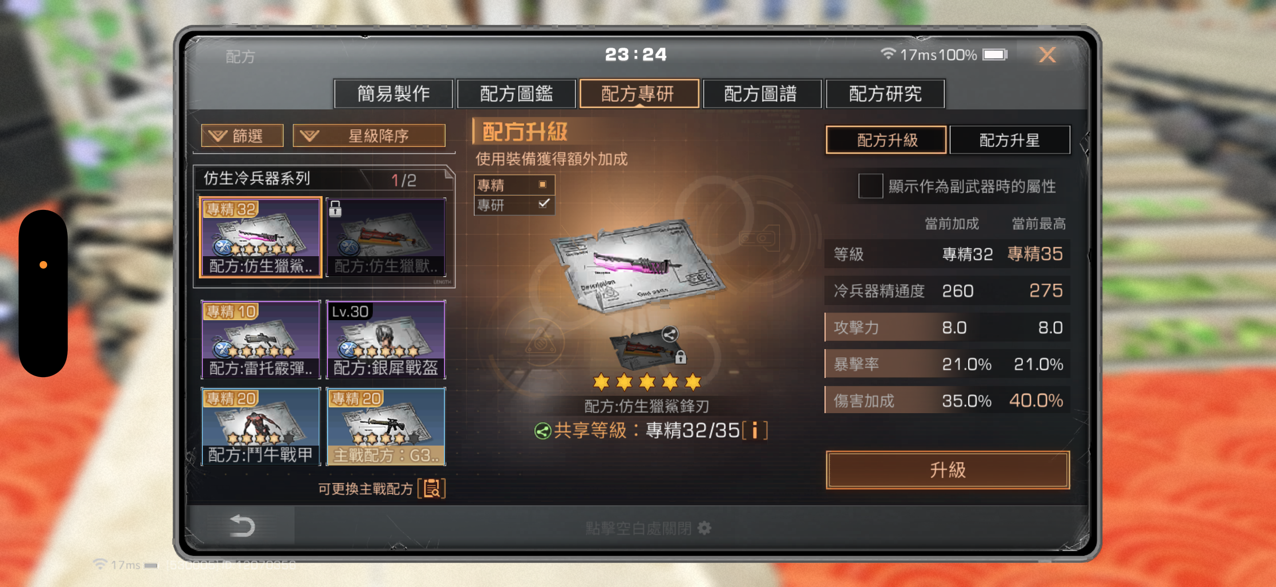This screenshot has height=587, width=1276.
Task: Close the recipe window with X
Action: tap(1047, 54)
